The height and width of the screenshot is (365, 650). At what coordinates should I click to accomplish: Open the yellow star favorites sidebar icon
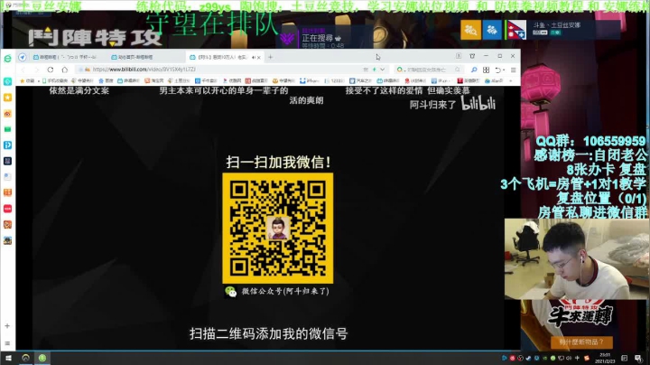tap(7, 98)
